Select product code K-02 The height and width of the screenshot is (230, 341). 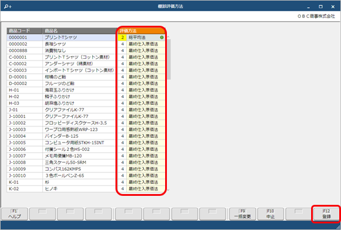tap(14, 189)
